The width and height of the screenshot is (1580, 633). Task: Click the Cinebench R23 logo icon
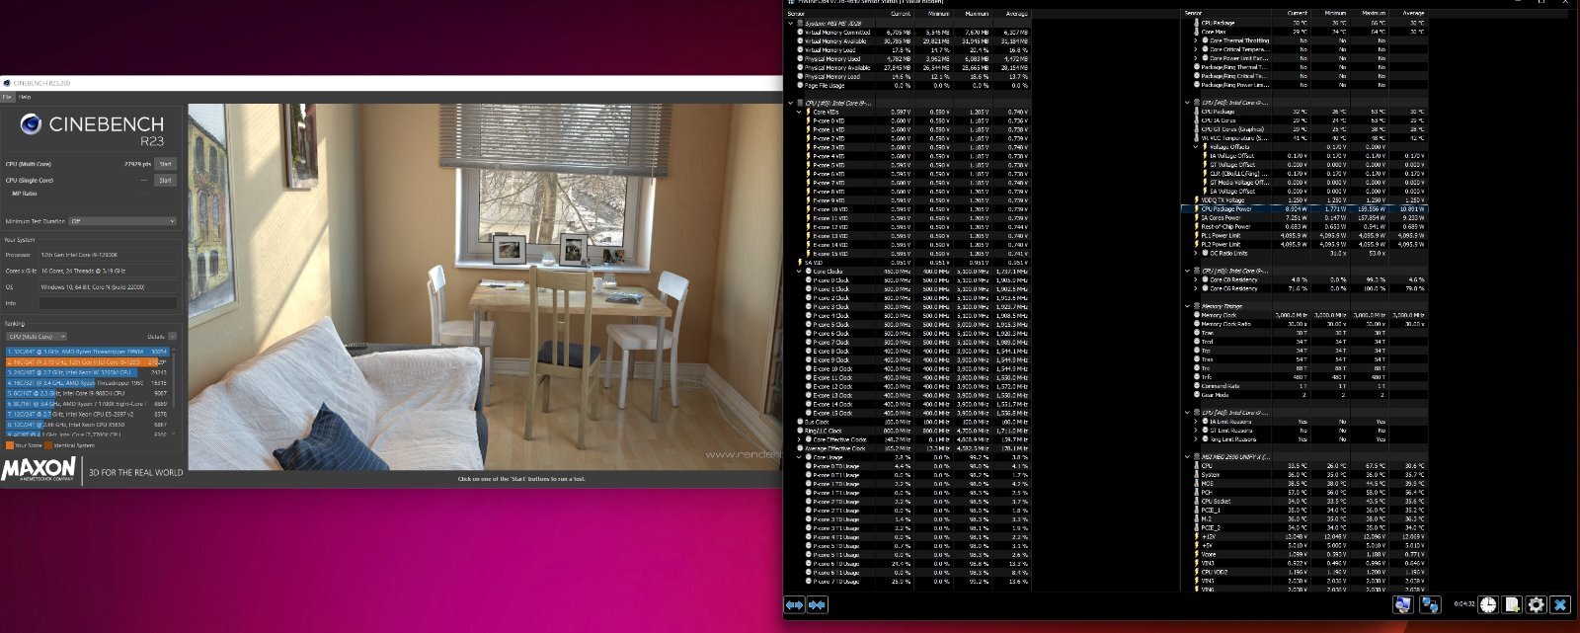pos(32,124)
